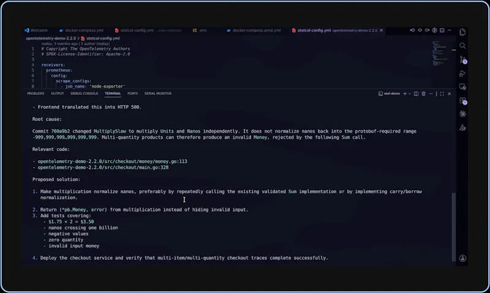Click '$1.75 × 2 = $3.50' test line

pos(71,222)
